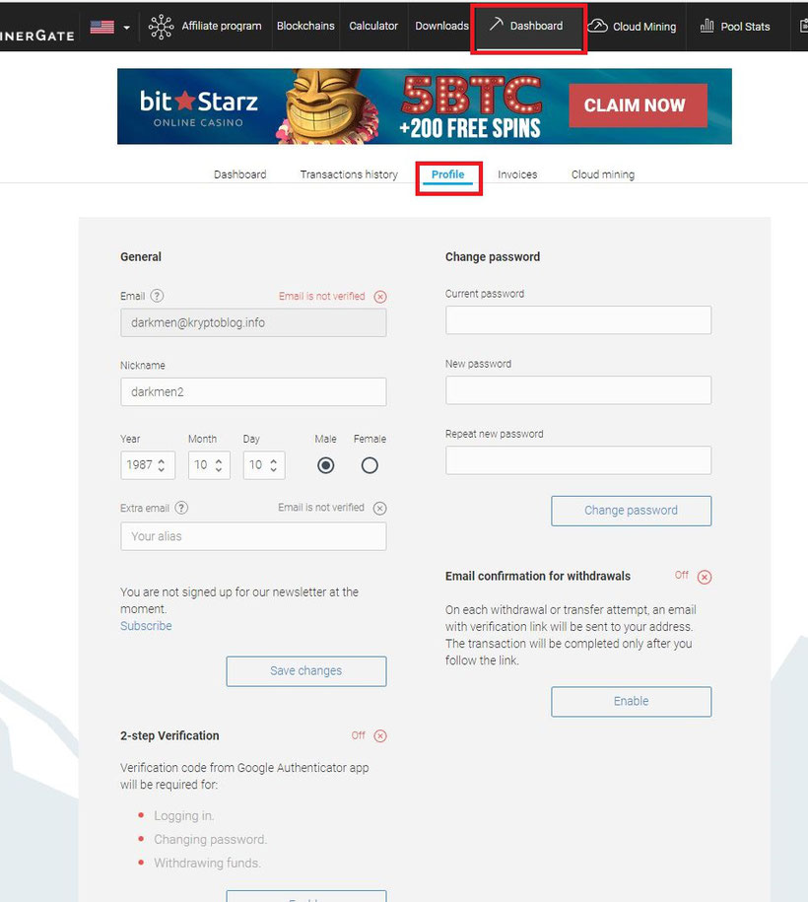Click the Affiliate program network icon
Viewport: 808px width, 902px height.
click(161, 27)
